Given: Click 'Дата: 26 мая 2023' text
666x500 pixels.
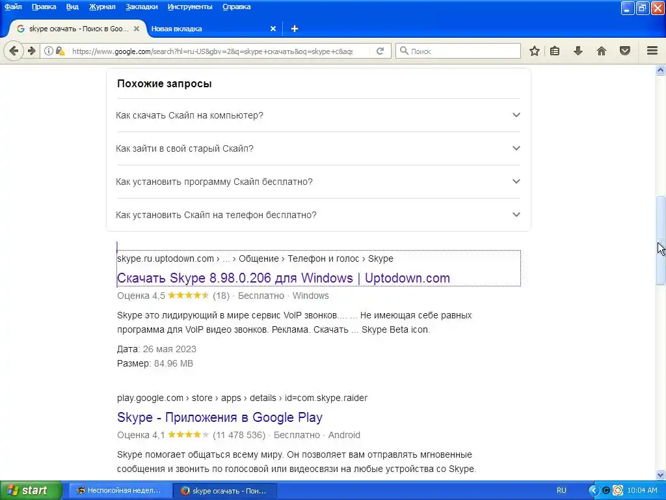Looking at the screenshot, I should (157, 350).
